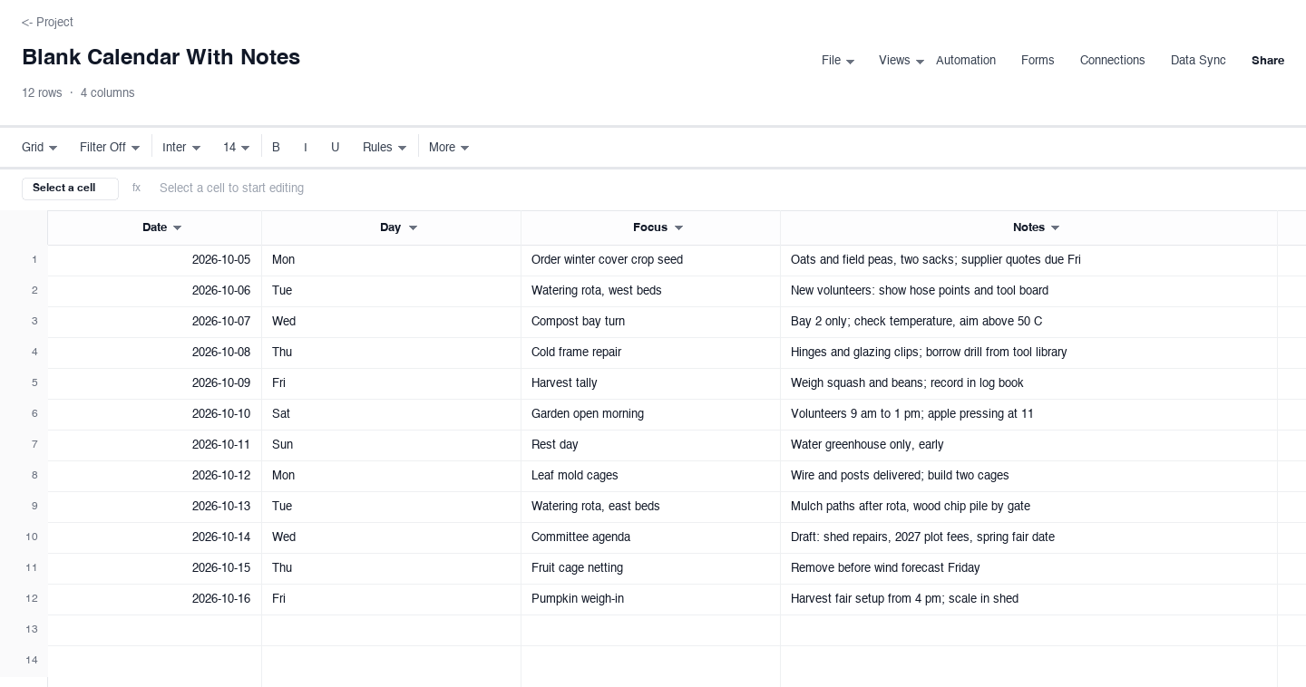Select the 'Remove before wind forecast Friday' note

click(1028, 568)
